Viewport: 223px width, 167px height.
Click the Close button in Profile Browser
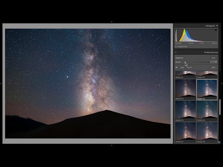point(213,58)
